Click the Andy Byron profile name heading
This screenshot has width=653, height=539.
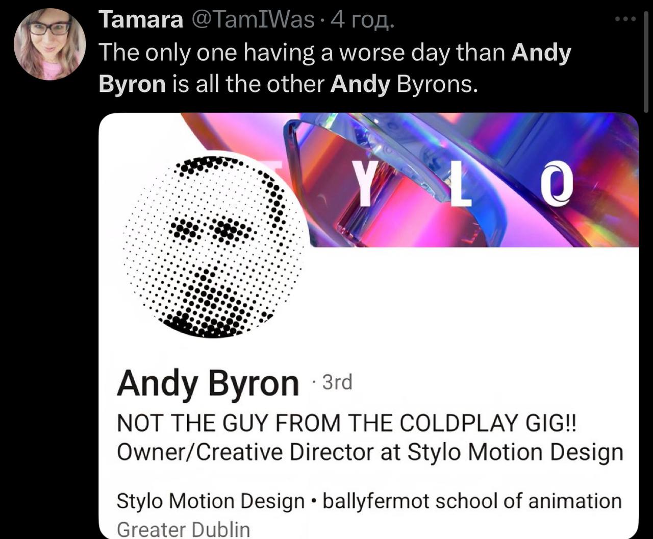coord(208,384)
